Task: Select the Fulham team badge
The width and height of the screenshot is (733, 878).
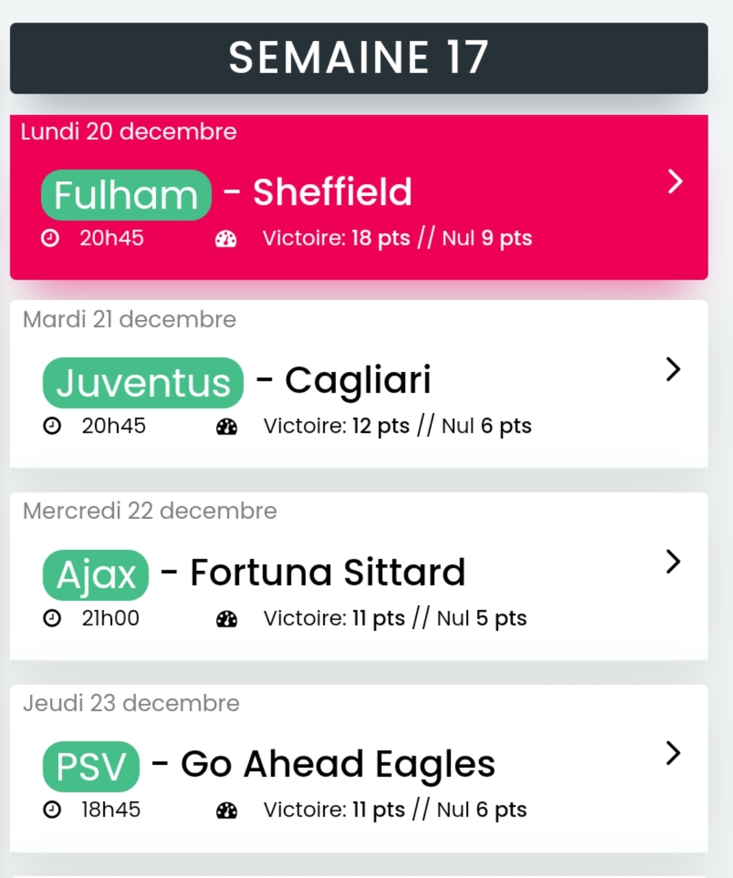Action: [x=126, y=195]
